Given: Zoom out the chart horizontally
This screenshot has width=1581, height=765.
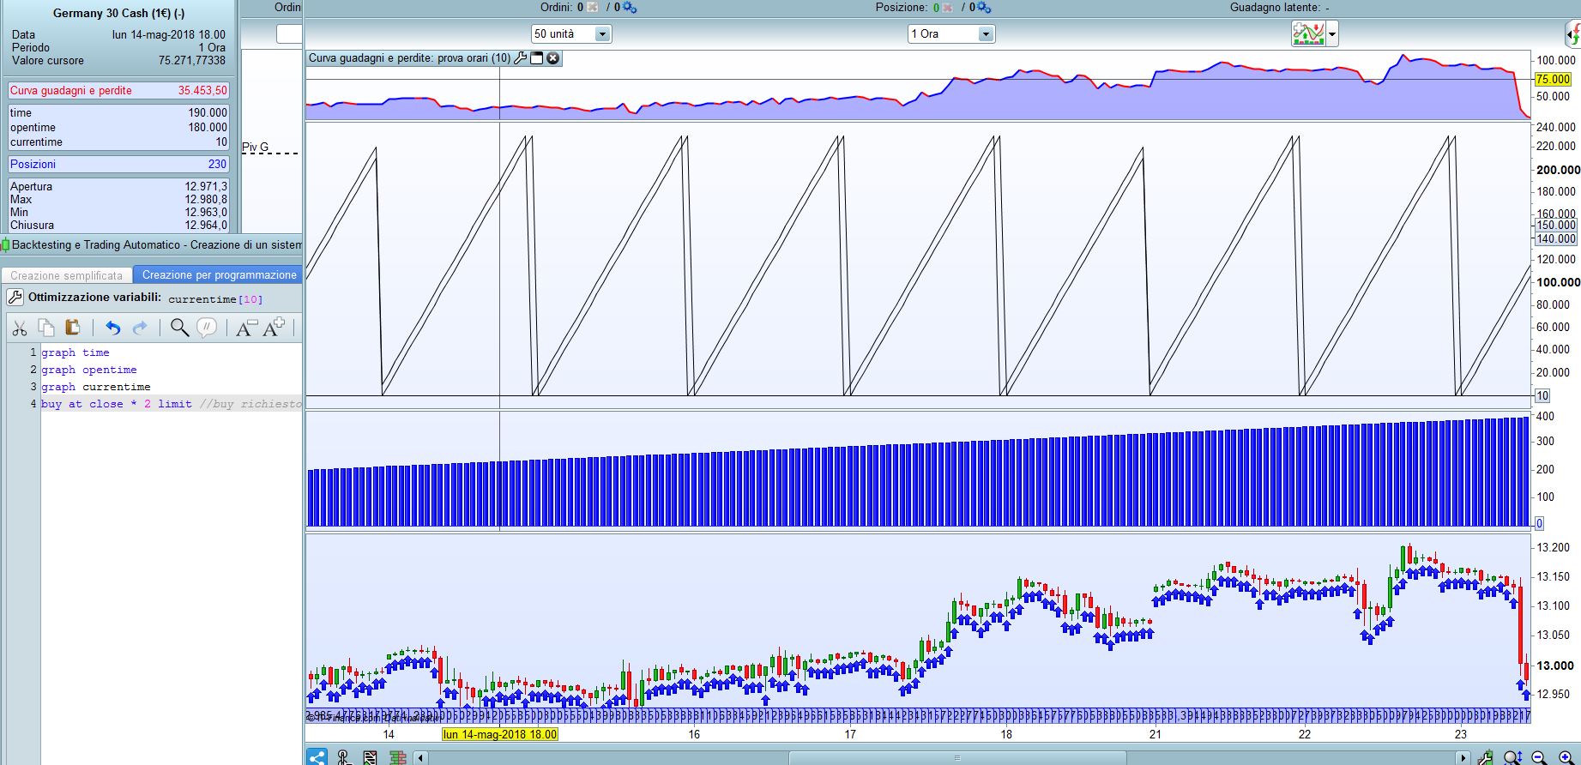Looking at the screenshot, I should [1539, 756].
